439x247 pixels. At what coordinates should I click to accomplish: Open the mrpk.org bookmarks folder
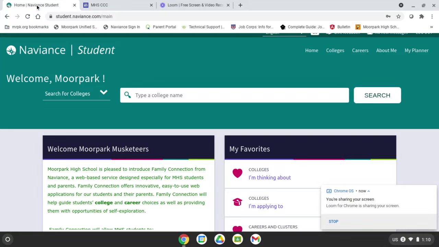[x=26, y=27]
